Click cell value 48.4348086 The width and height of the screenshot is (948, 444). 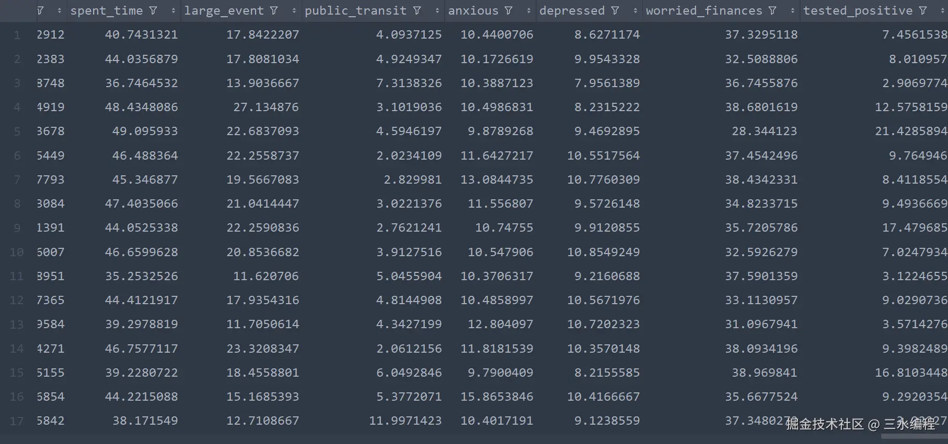click(x=141, y=107)
